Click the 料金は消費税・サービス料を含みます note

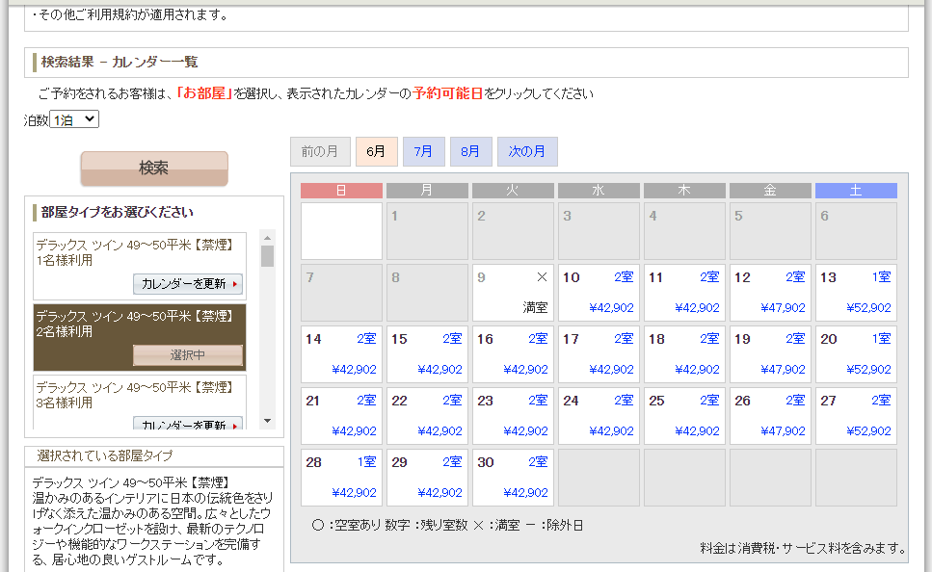(x=803, y=548)
